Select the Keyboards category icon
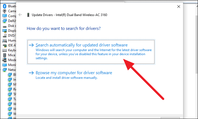Viewport: 198px width, 119px height. [x=5, y=50]
